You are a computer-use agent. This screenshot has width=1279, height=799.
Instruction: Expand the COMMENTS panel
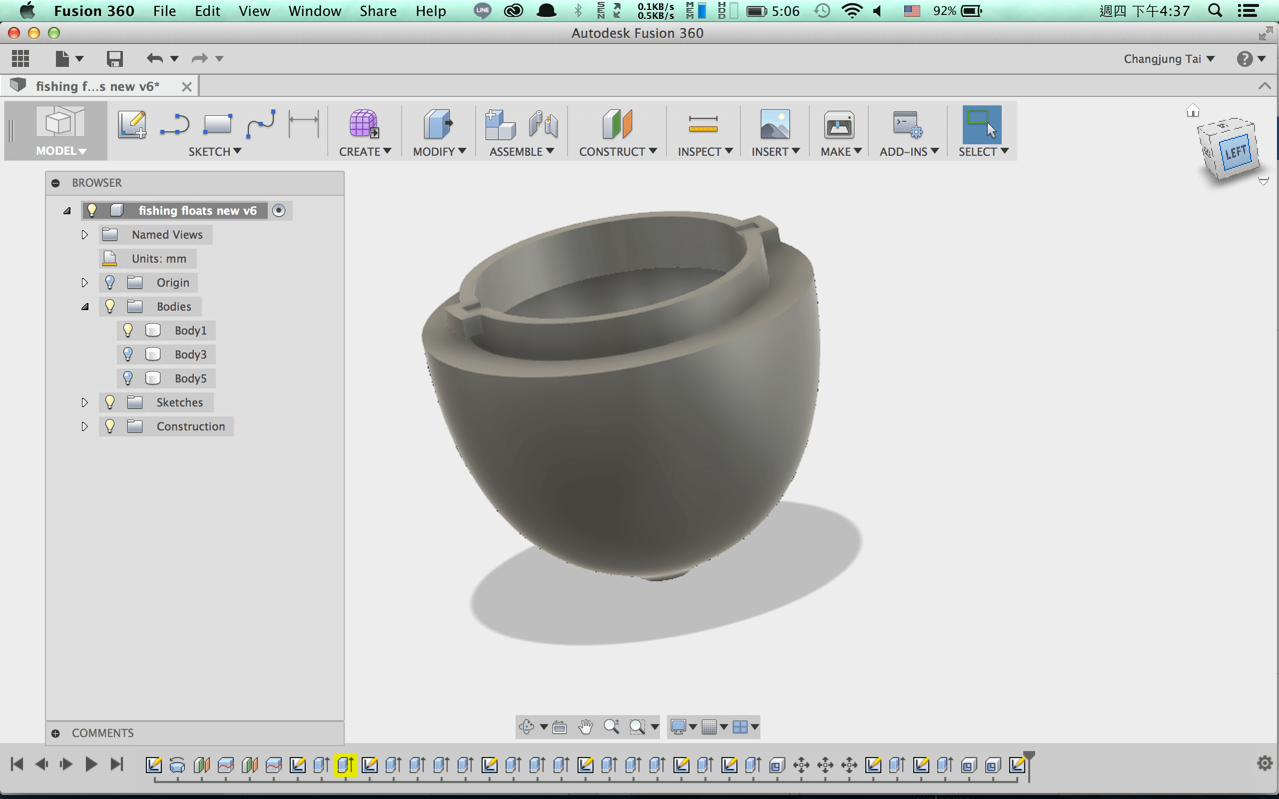coord(55,733)
